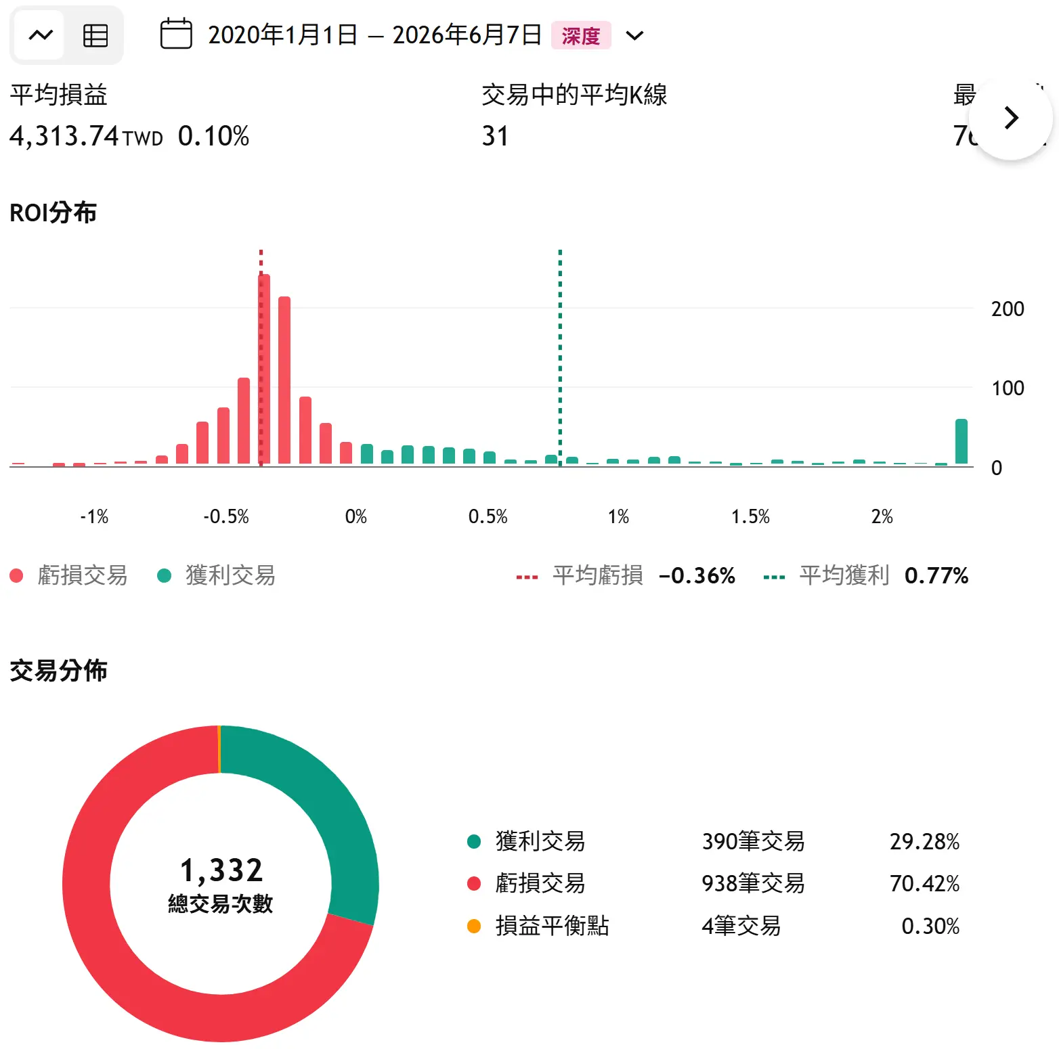Image resolution: width=1059 pixels, height=1049 pixels.
Task: Toggle 虧損交易 series in ROI chart legend
Action: 68,575
